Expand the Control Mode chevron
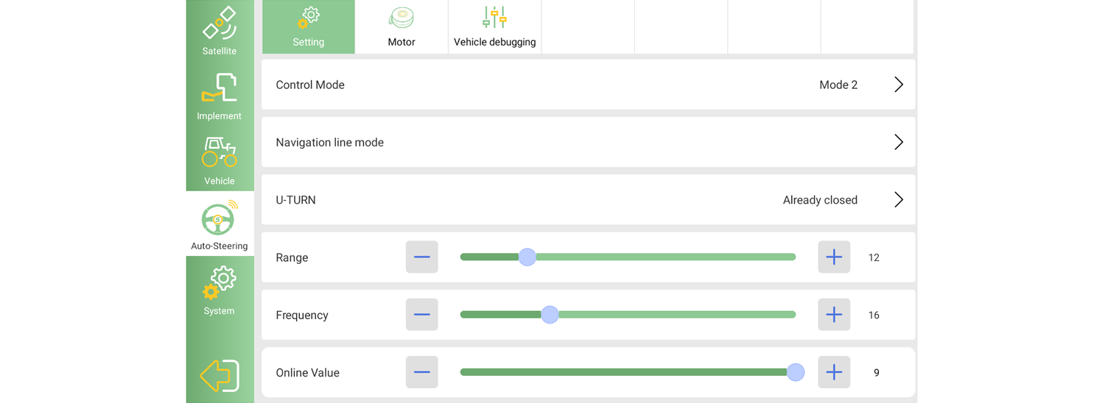The image size is (1105, 403). coord(898,85)
